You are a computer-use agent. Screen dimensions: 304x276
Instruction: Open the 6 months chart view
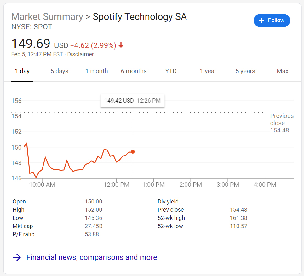(134, 71)
